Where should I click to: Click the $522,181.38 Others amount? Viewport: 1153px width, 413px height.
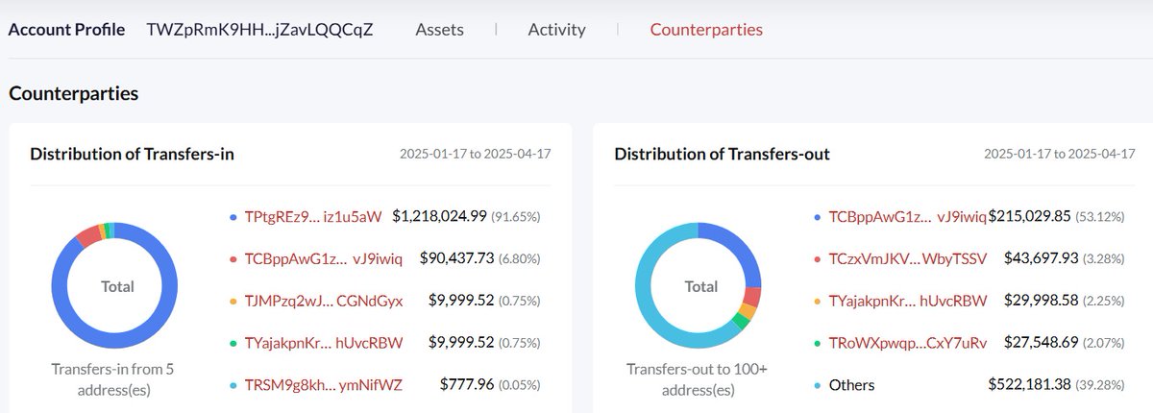pyautogui.click(x=1029, y=385)
